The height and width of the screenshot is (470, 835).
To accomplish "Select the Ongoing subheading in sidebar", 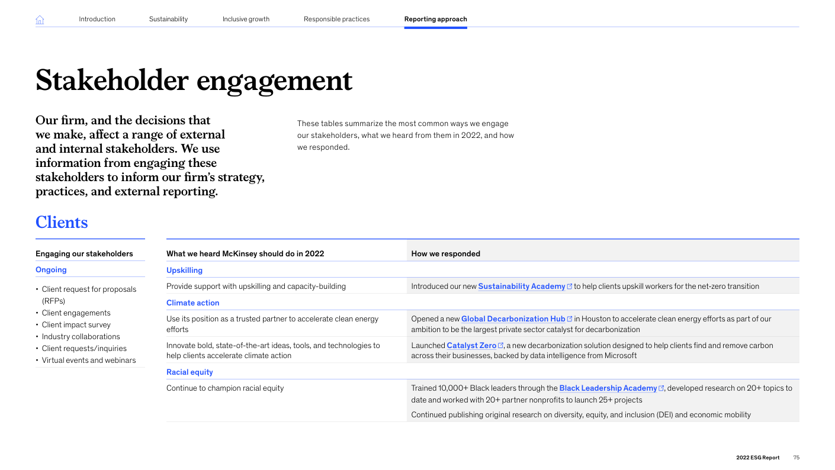I will pos(51,270).
